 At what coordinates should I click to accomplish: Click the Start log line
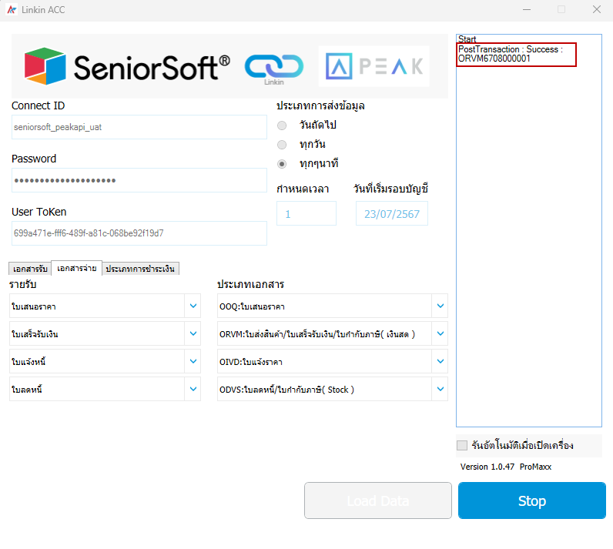click(x=467, y=39)
